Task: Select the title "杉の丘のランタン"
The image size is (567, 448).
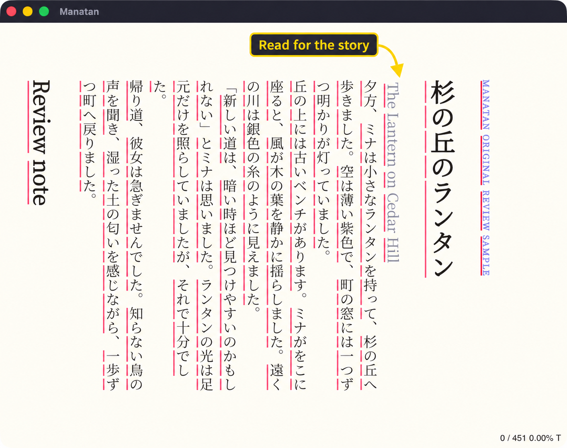Action: tap(442, 179)
